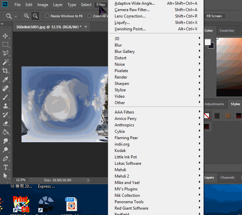Open the dark aperture-shaped desktop shortcut
The width and height of the screenshot is (242, 215).
(46, 204)
